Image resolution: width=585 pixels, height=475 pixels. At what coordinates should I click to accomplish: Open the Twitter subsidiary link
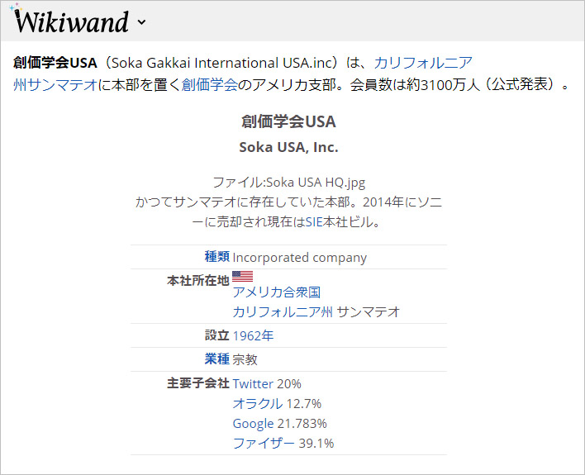[x=254, y=383]
